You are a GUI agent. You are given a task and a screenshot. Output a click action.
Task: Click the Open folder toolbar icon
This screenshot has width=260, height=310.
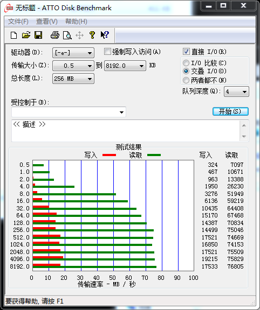26,35
